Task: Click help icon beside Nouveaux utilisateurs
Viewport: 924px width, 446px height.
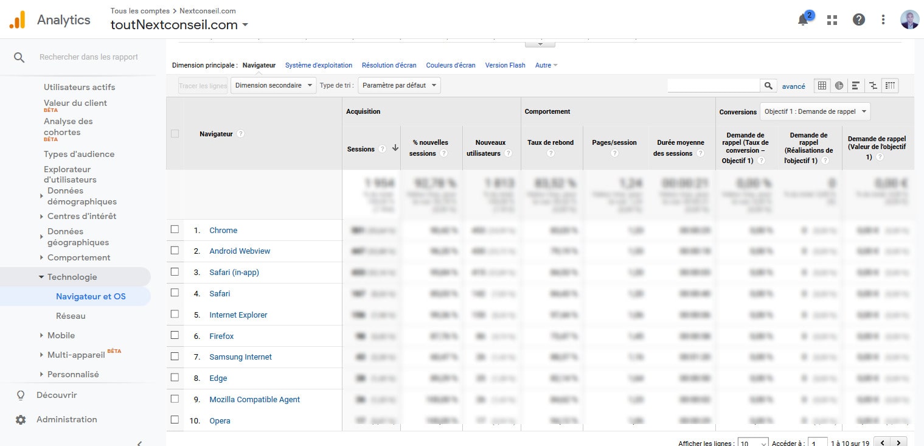Action: [508, 153]
